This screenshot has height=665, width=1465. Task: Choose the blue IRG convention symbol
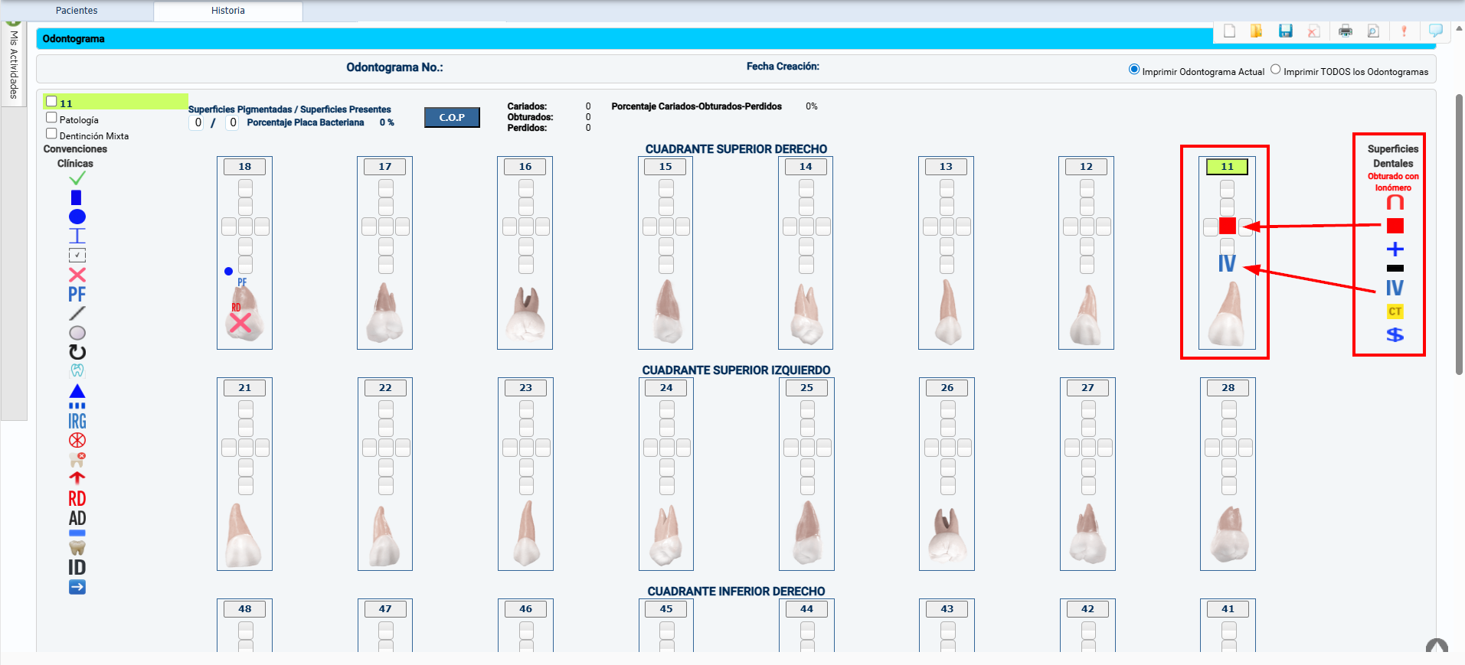77,421
